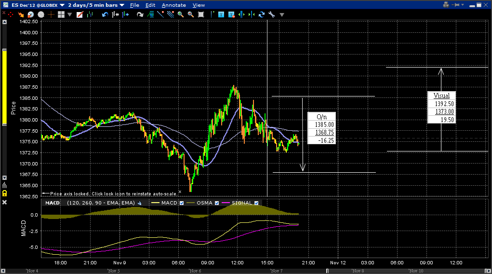Select the blue text annotation tool
The height and width of the screenshot is (274, 492).
pyautogui.click(x=221, y=14)
